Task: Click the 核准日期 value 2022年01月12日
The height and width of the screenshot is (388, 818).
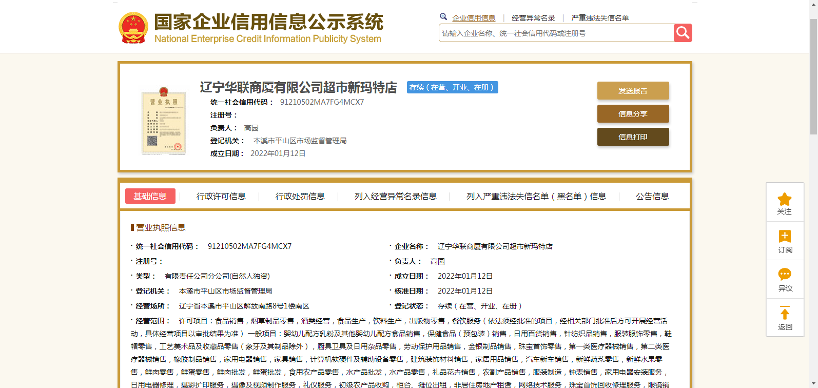Action: pos(465,291)
